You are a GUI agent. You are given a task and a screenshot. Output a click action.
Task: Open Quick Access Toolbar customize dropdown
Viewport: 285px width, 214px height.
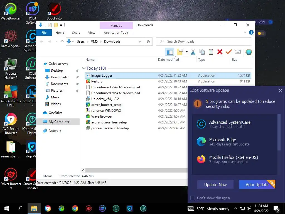[x=61, y=25]
